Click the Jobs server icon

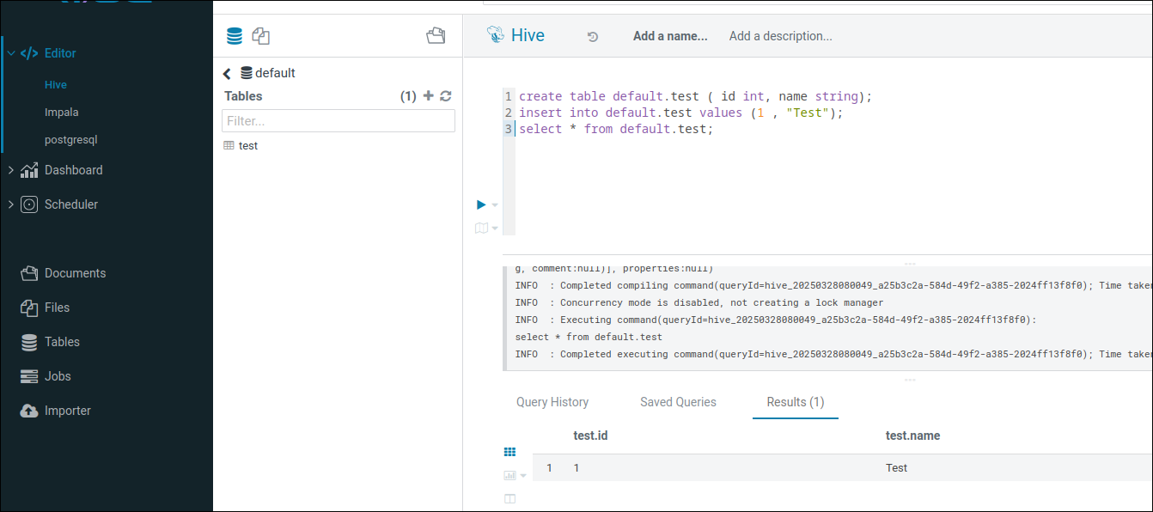29,376
